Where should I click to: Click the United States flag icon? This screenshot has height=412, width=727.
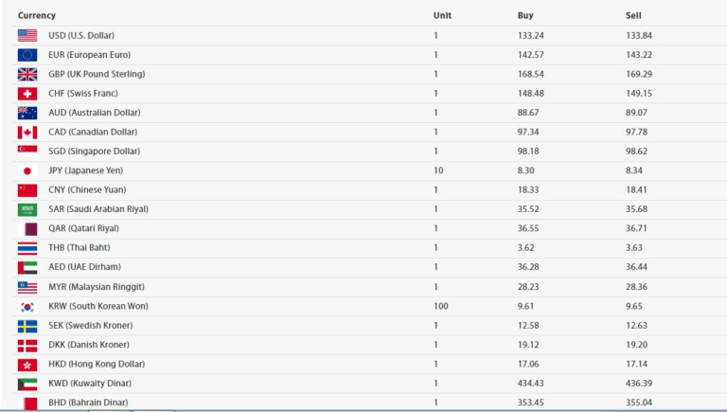27,35
